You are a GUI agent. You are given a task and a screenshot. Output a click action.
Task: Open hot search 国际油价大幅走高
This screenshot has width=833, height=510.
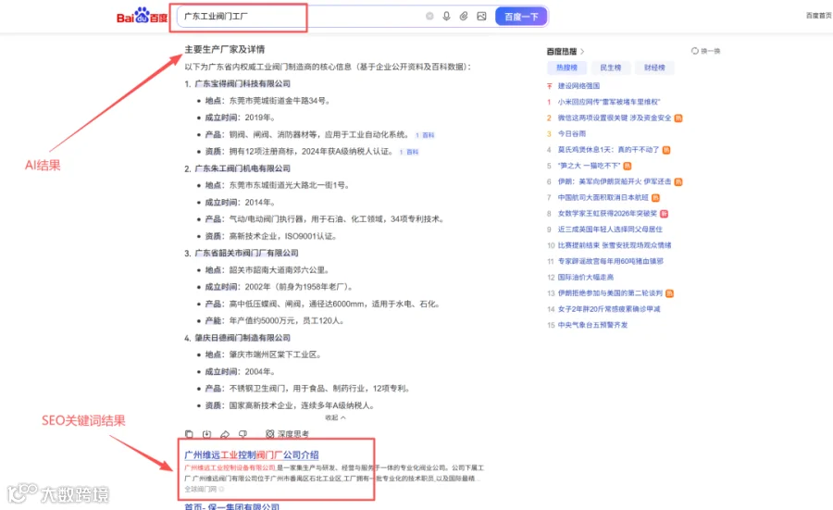586,277
